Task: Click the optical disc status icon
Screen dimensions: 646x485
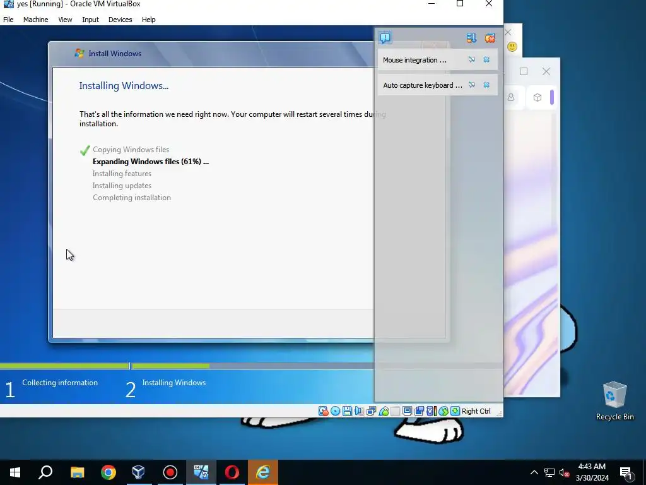Action: coord(336,410)
